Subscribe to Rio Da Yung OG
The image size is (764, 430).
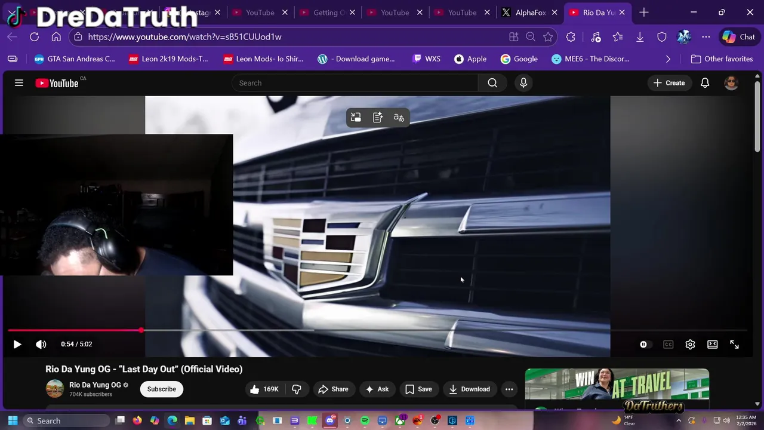(162, 389)
